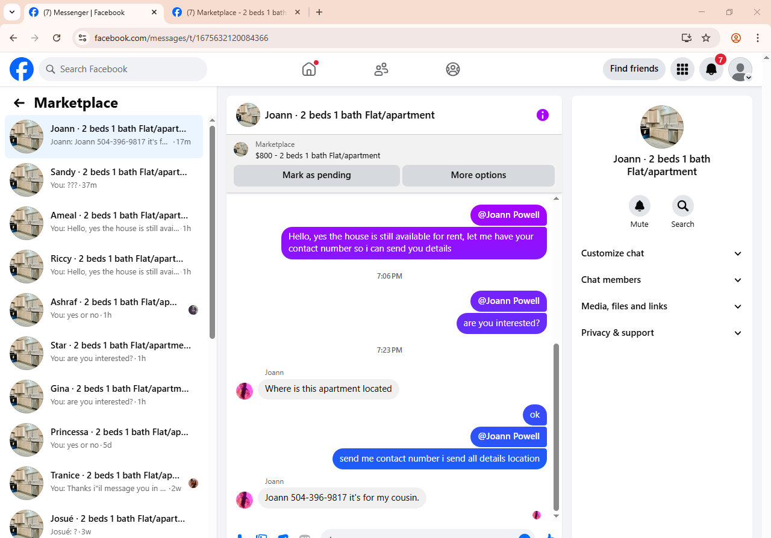The image size is (771, 538).
Task: Click '$800 - 2 beds 1 bath Flat/apartment' text
Action: (x=318, y=155)
